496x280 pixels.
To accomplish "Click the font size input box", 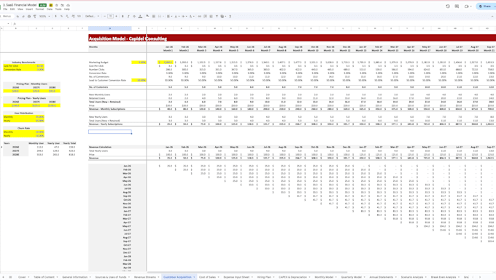I will pyautogui.click(x=110, y=16).
